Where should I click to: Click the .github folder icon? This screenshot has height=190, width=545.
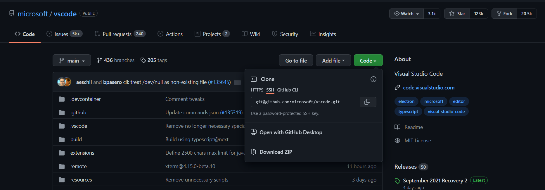[x=62, y=113]
